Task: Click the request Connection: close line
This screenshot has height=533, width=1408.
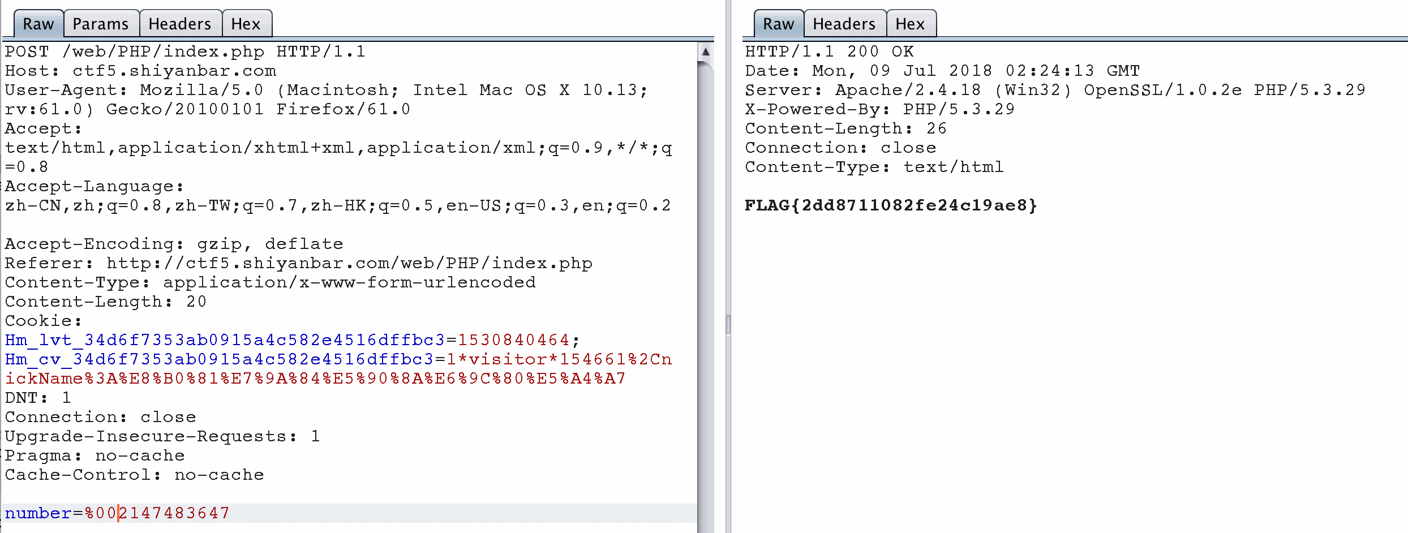Action: pos(100,417)
